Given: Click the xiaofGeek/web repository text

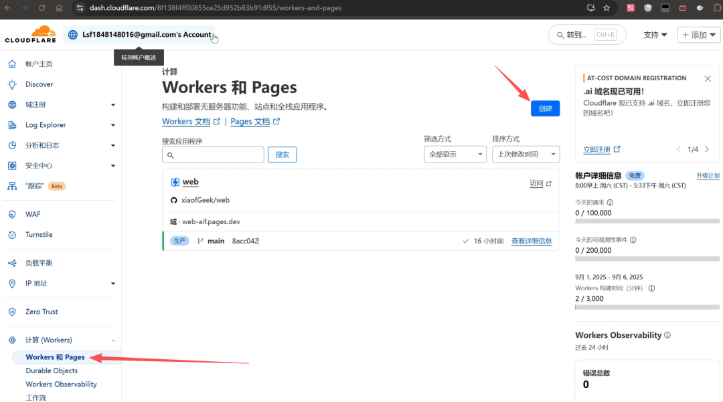Looking at the screenshot, I should (206, 200).
